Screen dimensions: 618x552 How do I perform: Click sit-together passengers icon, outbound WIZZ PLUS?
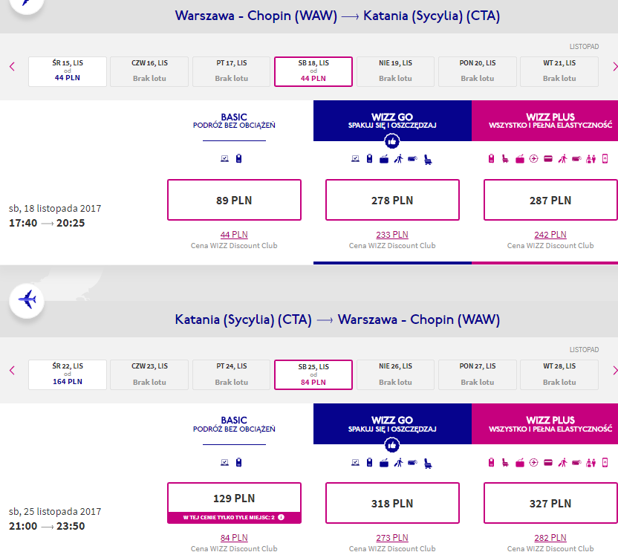[591, 159]
